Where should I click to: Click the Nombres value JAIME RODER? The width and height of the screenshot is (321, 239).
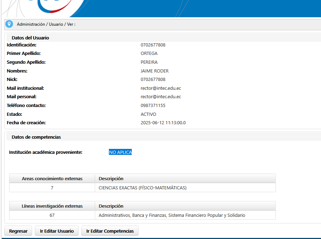click(155, 71)
